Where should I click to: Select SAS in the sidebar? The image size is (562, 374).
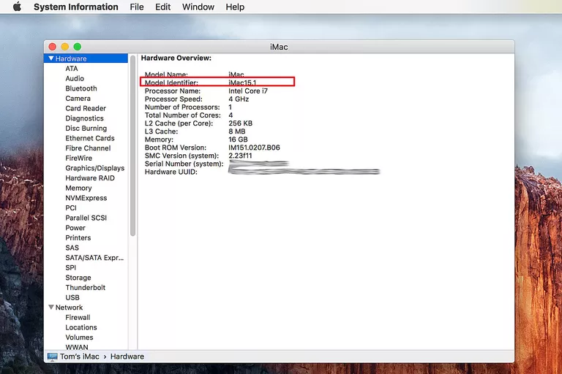[72, 248]
